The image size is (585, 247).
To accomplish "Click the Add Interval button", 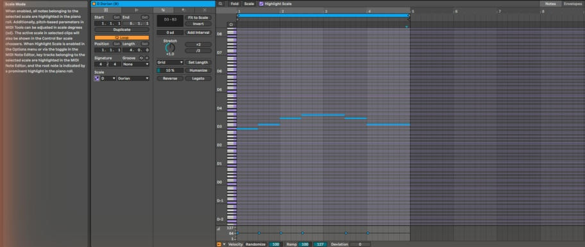I will (x=198, y=33).
